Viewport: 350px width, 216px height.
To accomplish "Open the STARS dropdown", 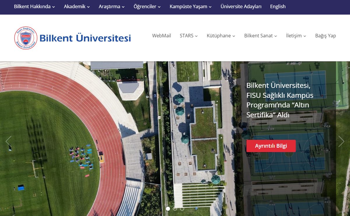I will (x=189, y=36).
